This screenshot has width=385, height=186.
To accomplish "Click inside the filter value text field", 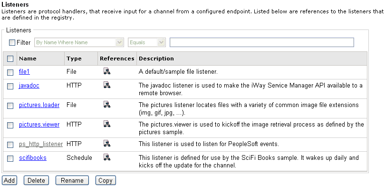I will coord(262,42).
